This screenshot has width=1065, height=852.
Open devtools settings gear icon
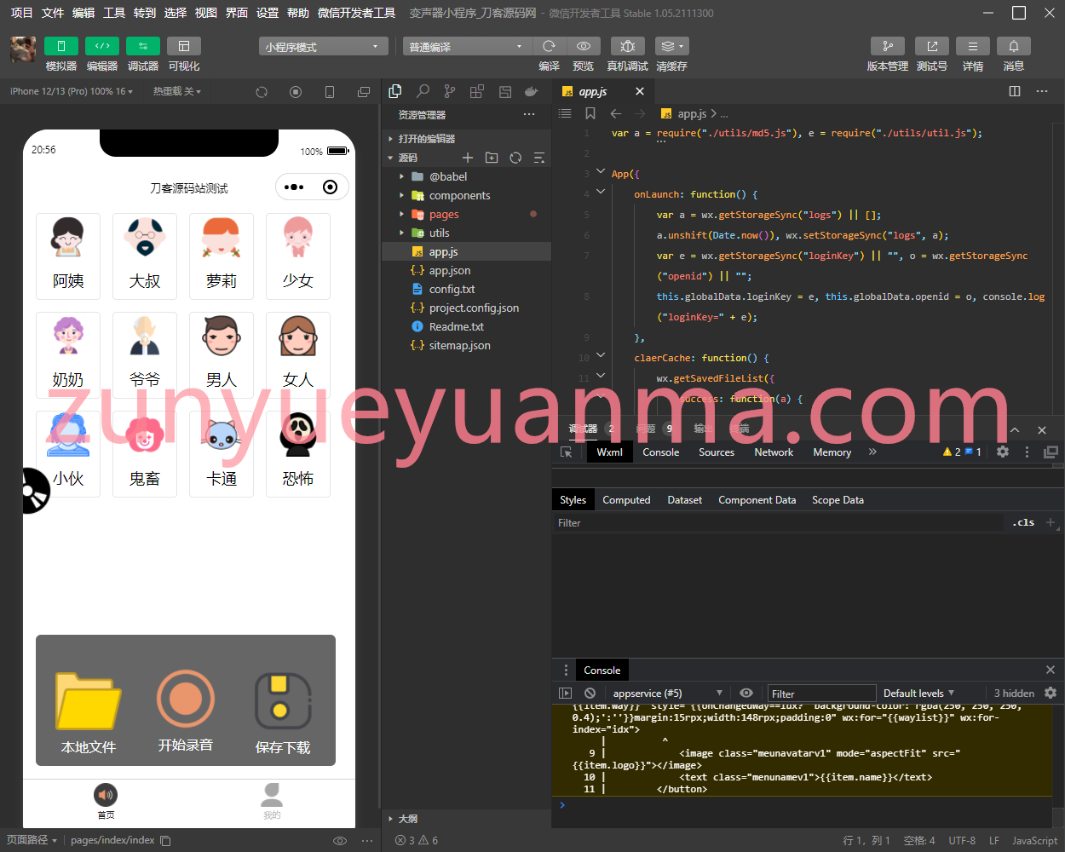[x=1003, y=452]
